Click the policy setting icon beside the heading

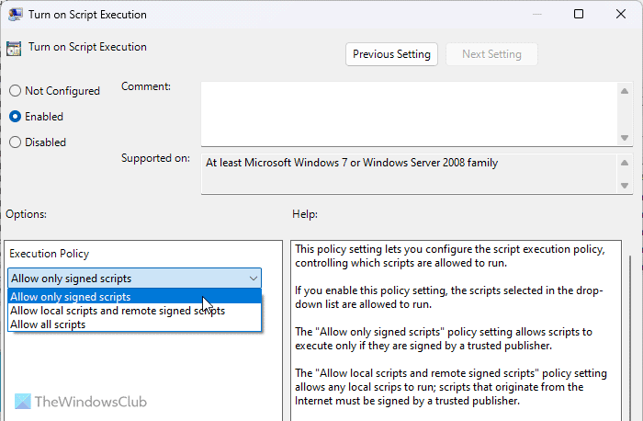click(13, 48)
